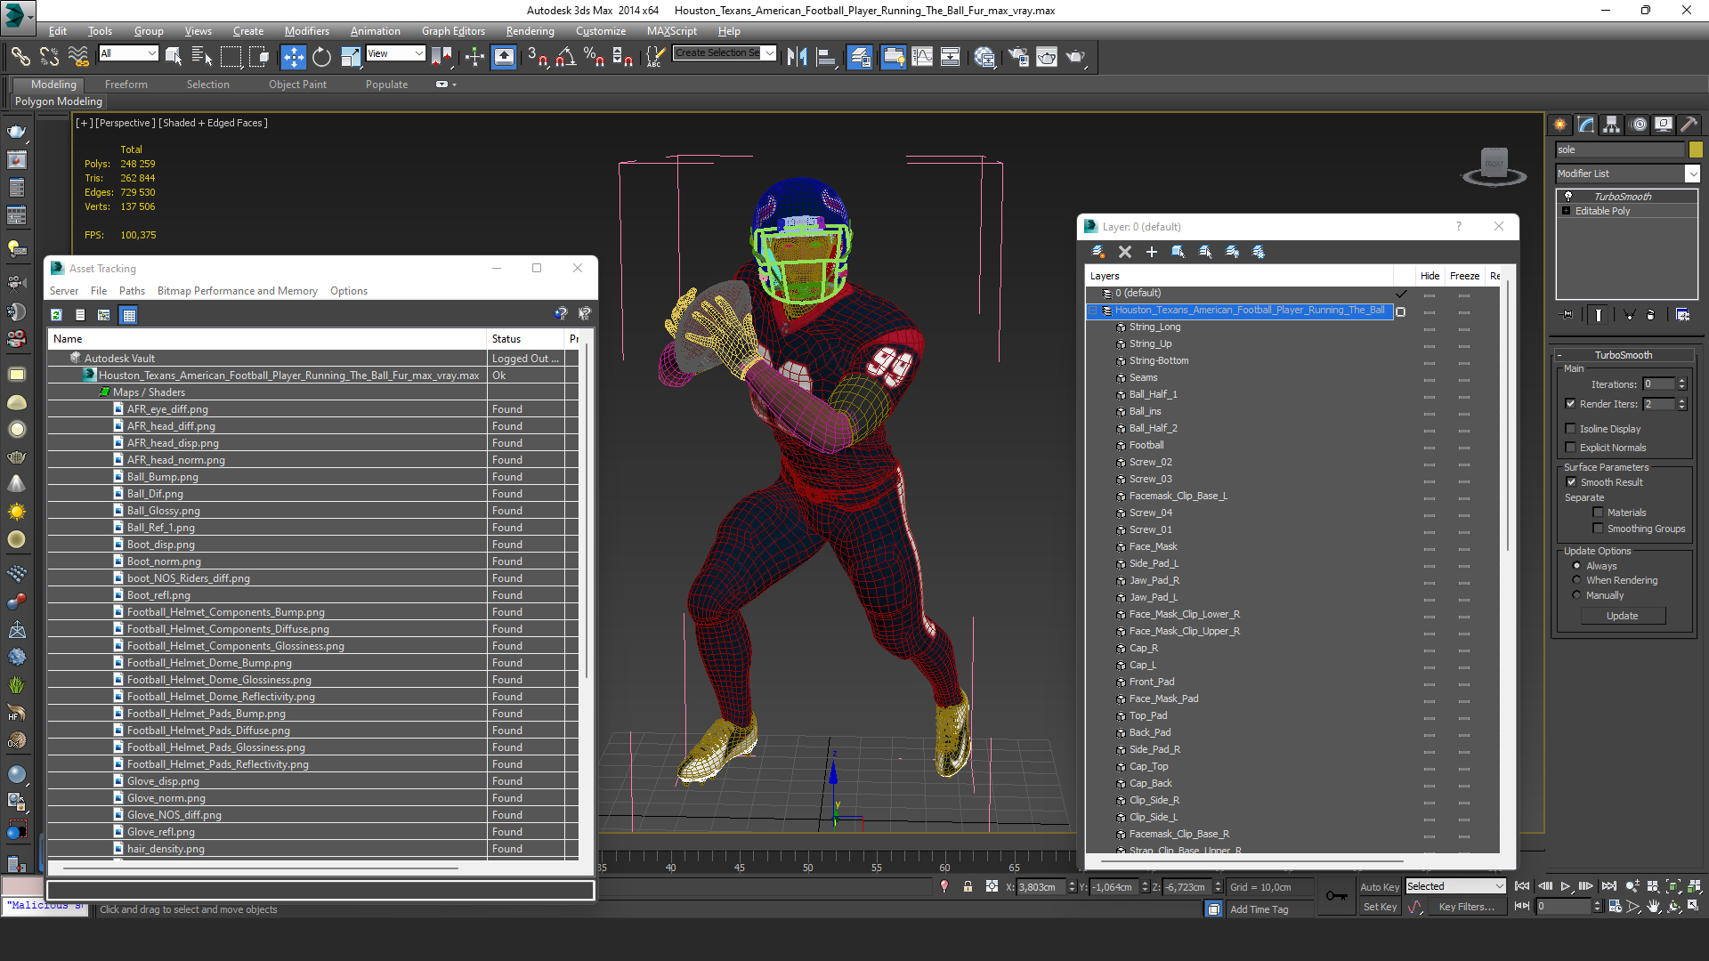
Task: Open the Utilities command panel tab
Action: 1689,125
